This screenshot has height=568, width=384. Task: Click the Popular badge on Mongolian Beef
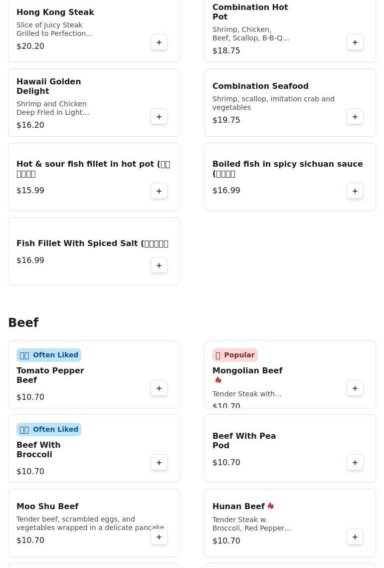235,355
